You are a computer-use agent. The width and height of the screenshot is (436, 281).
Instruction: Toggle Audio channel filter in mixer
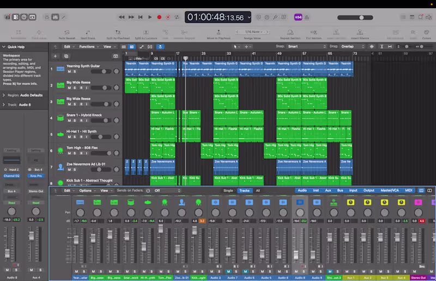302,190
